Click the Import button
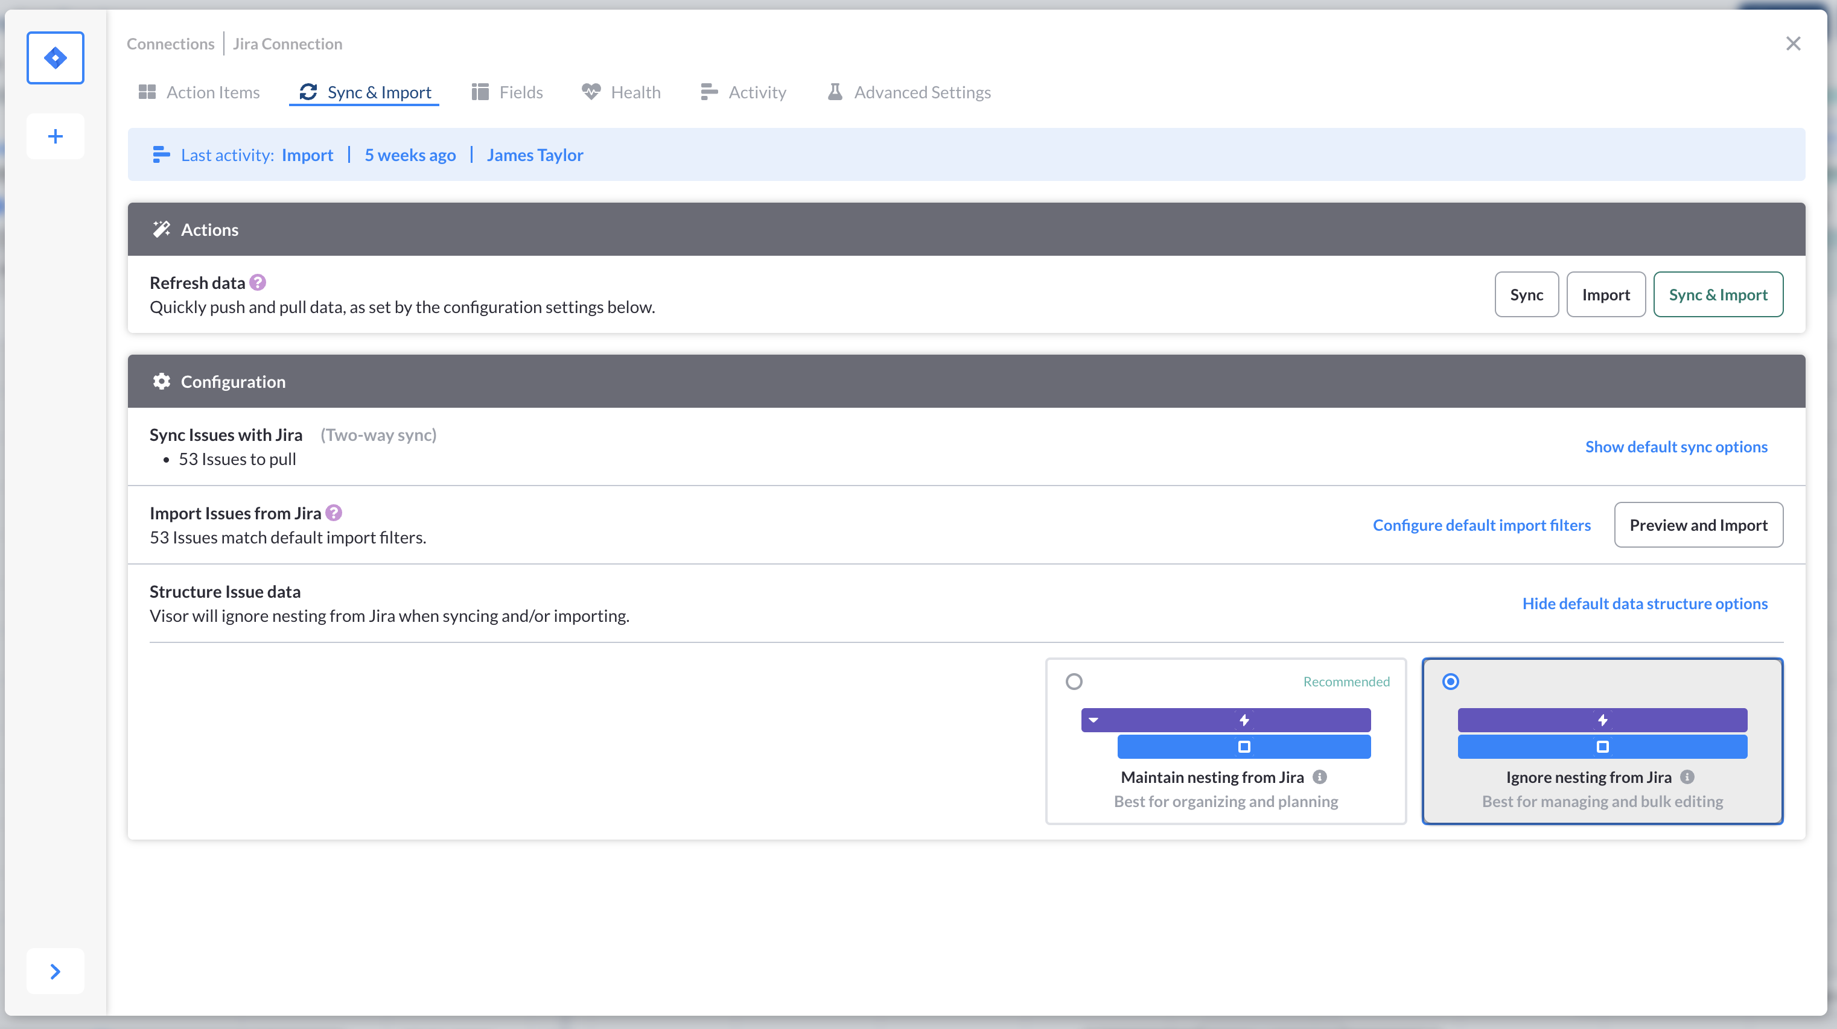This screenshot has width=1837, height=1029. 1606,294
